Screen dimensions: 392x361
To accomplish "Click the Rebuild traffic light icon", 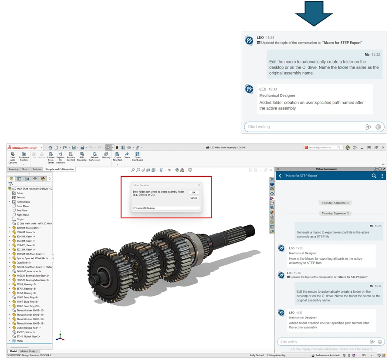I will coord(117,147).
